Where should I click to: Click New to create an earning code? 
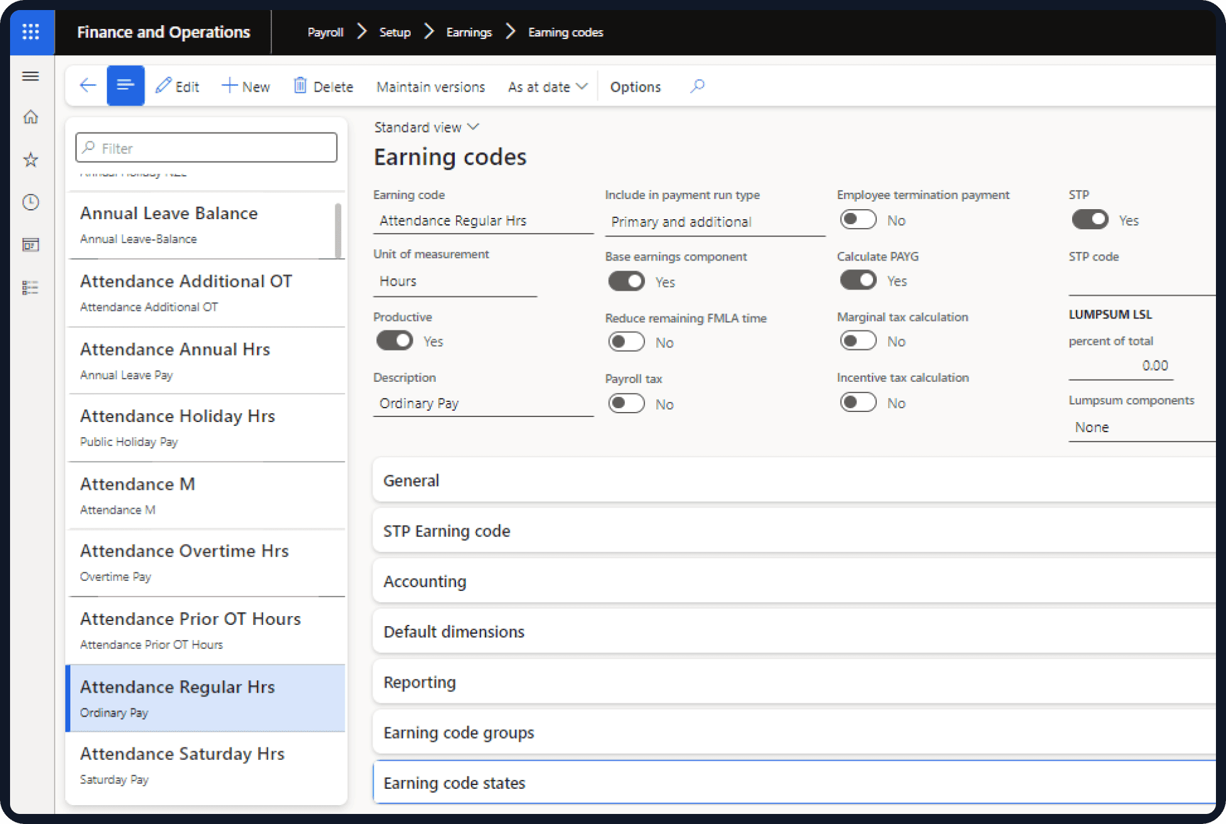pos(246,86)
